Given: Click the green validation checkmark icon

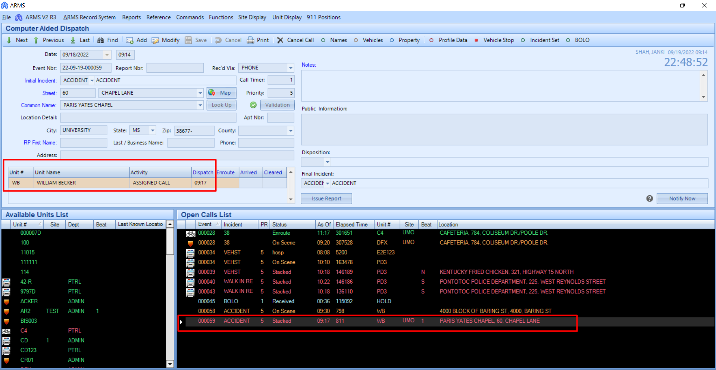Looking at the screenshot, I should 253,105.
